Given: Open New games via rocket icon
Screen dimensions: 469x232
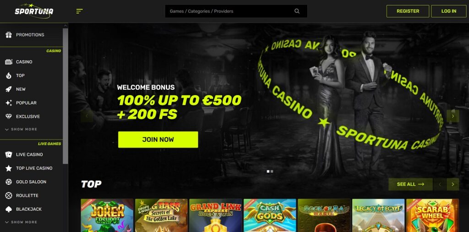Looking at the screenshot, I should (9, 89).
